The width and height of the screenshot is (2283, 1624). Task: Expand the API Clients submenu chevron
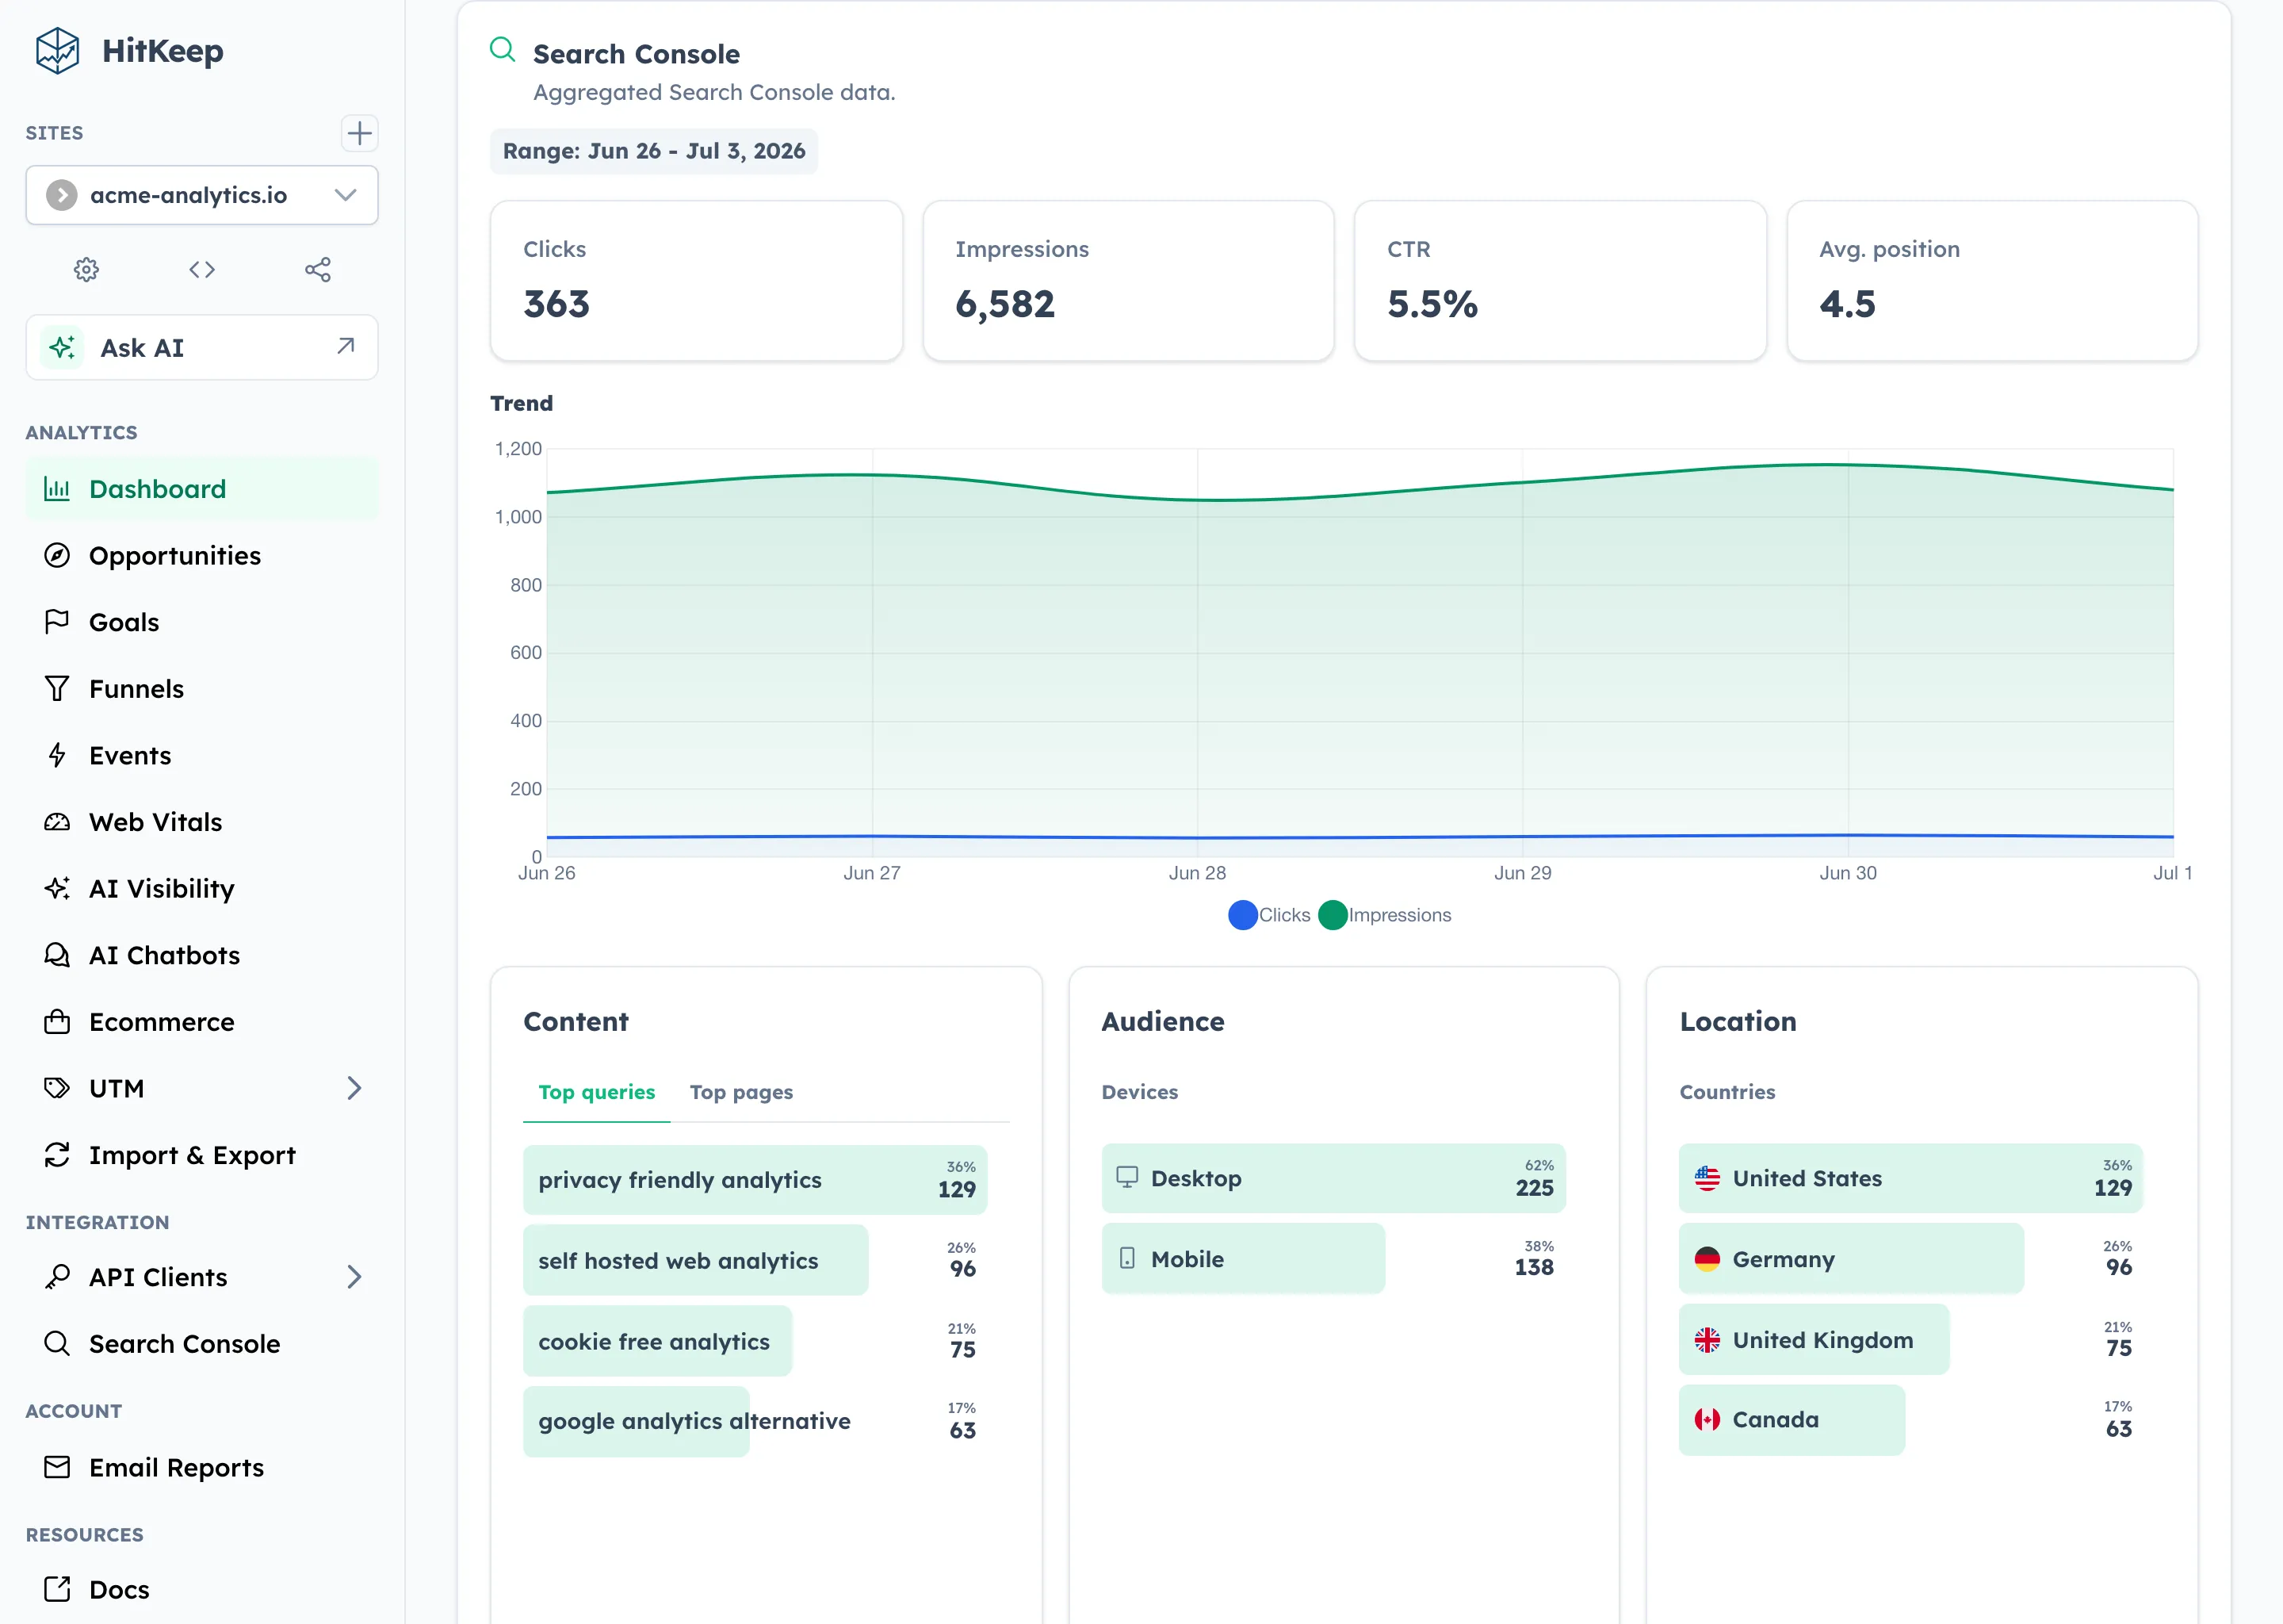pyautogui.click(x=354, y=1277)
